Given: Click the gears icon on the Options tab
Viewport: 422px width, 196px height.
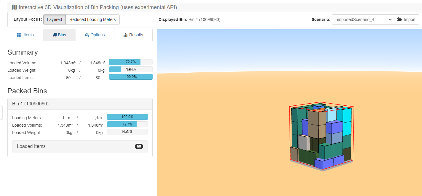Looking at the screenshot, I should tap(87, 35).
